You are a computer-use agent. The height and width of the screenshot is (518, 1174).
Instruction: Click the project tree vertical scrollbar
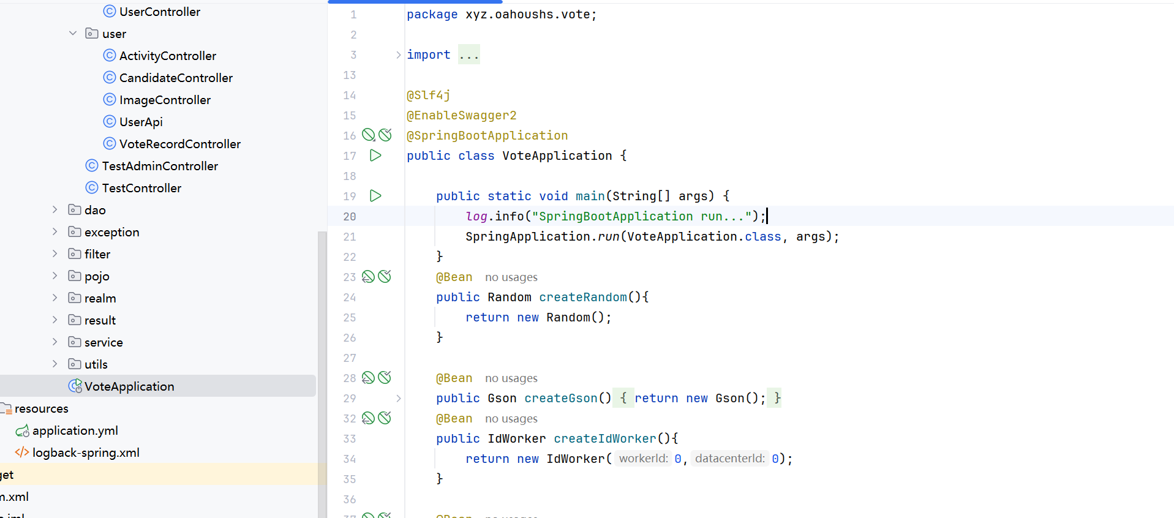[322, 375]
